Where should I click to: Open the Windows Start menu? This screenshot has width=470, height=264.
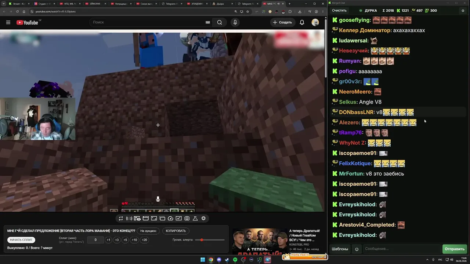click(203, 260)
